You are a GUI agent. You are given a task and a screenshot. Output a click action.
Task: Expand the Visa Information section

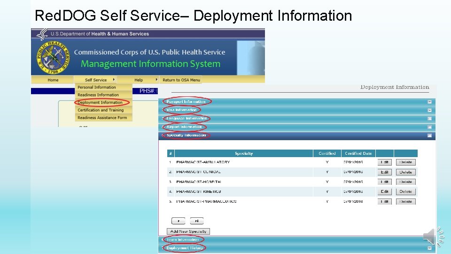[296, 110]
